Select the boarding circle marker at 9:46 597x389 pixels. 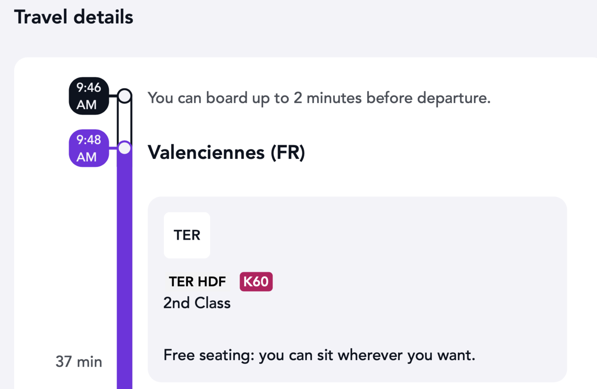tap(124, 96)
